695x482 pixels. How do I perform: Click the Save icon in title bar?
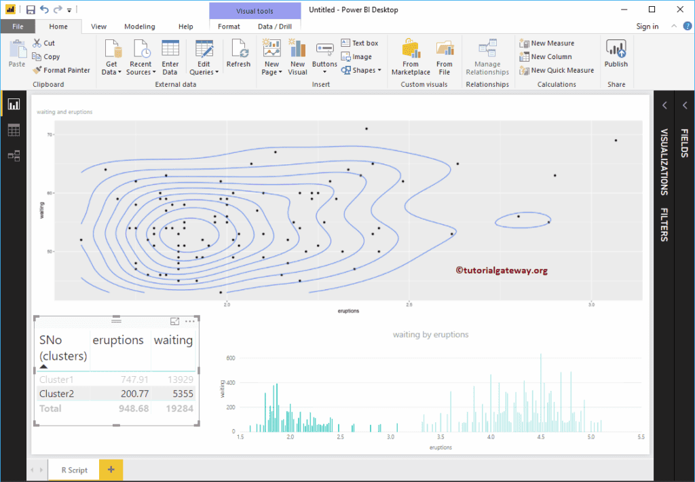coord(31,10)
